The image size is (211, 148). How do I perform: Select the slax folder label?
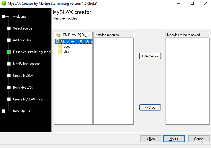click(x=66, y=51)
